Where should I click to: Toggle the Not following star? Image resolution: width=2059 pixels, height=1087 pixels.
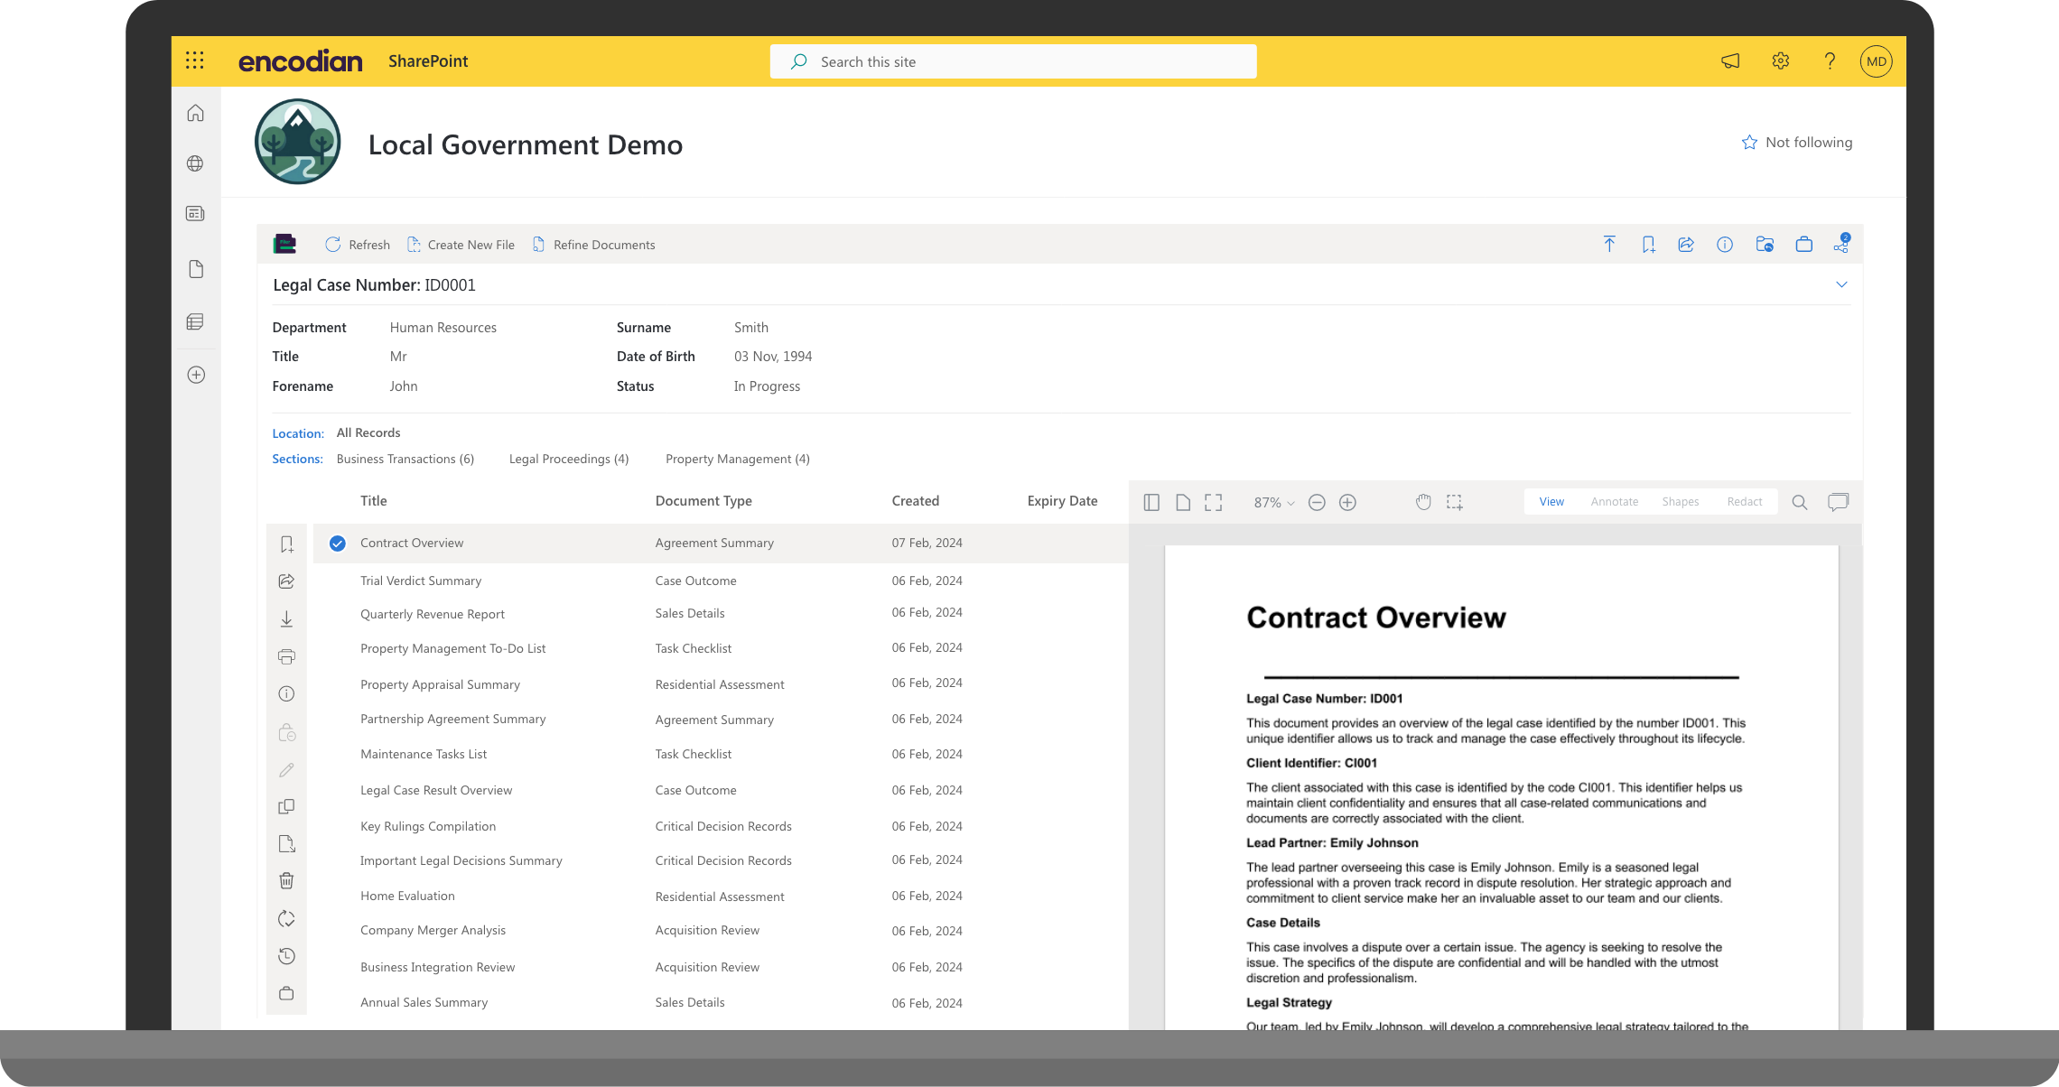[1749, 143]
